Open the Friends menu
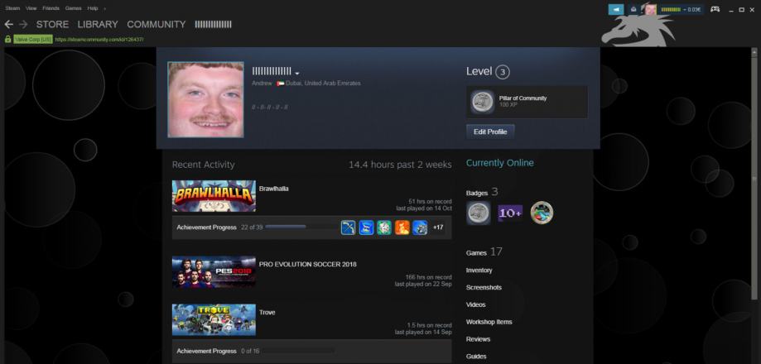This screenshot has height=364, width=761. tap(51, 8)
